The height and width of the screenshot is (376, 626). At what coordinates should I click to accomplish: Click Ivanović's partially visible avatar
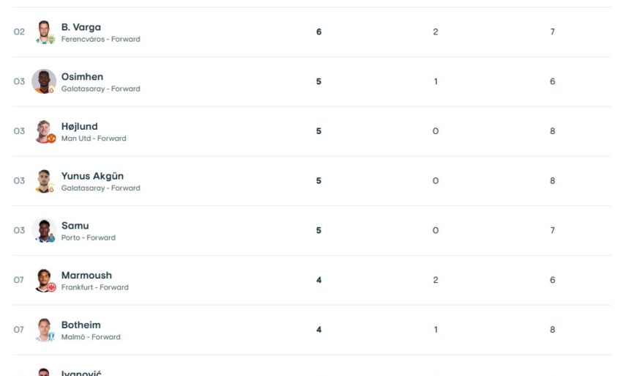click(45, 372)
